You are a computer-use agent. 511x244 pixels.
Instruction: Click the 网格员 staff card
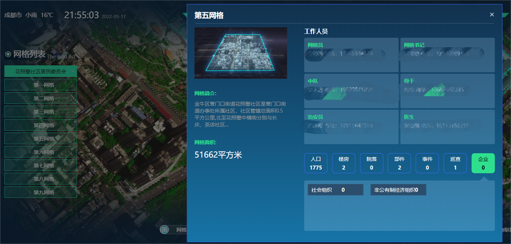[x=351, y=55]
